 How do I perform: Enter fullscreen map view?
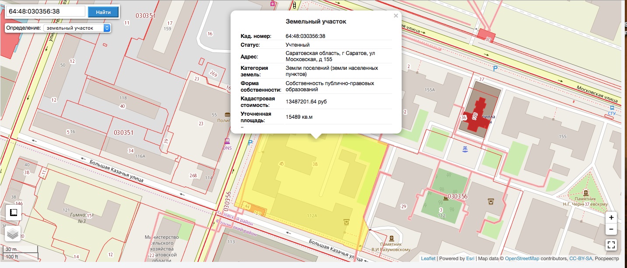click(611, 245)
